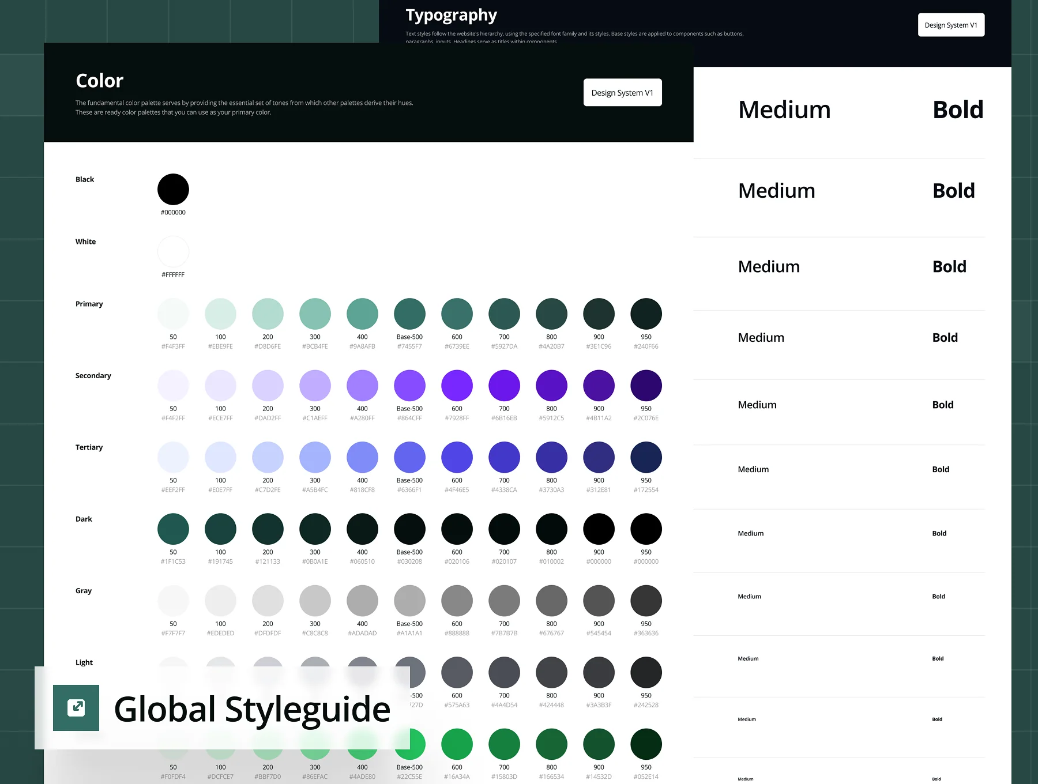Select green 700 swatch #15803D
1038x784 pixels.
pos(504,744)
